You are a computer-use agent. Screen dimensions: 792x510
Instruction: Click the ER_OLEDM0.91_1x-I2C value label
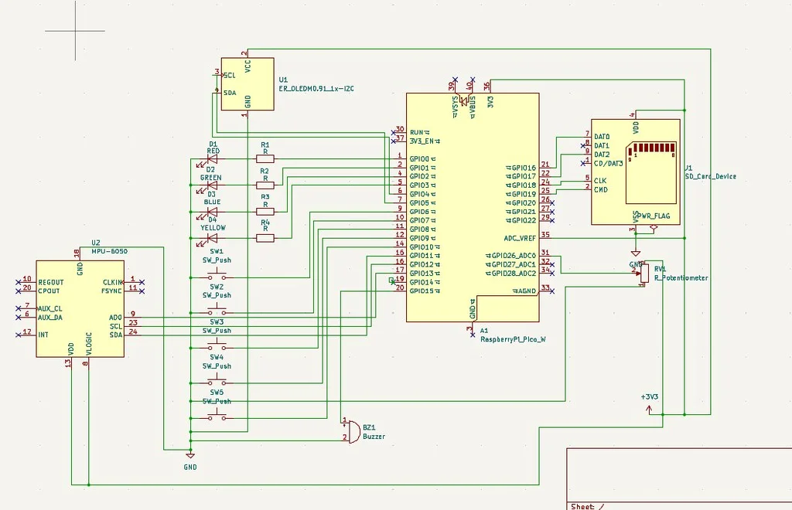[x=316, y=89]
